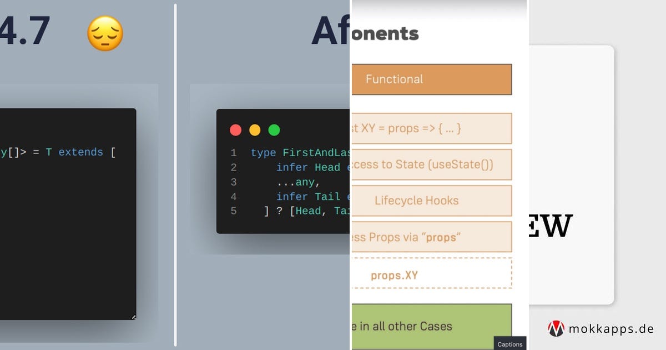Click "T extends [" in left code window
This screenshot has width=666, height=350.
pos(80,152)
